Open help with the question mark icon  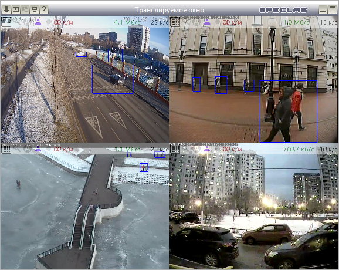tap(44, 10)
